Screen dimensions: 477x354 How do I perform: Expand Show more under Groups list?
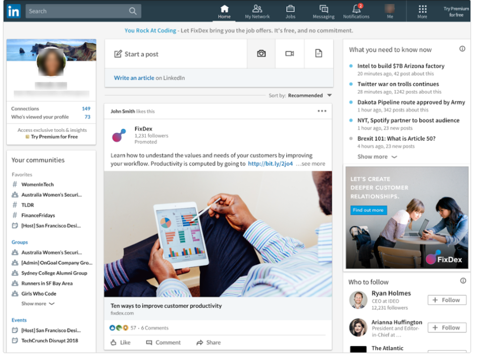pyautogui.click(x=38, y=304)
